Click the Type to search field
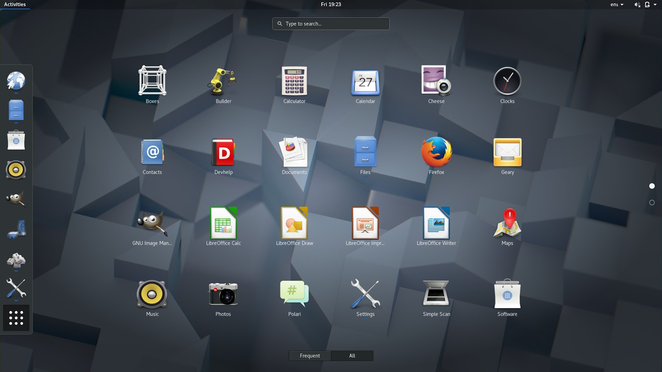Viewport: 662px width, 372px height. [331, 24]
